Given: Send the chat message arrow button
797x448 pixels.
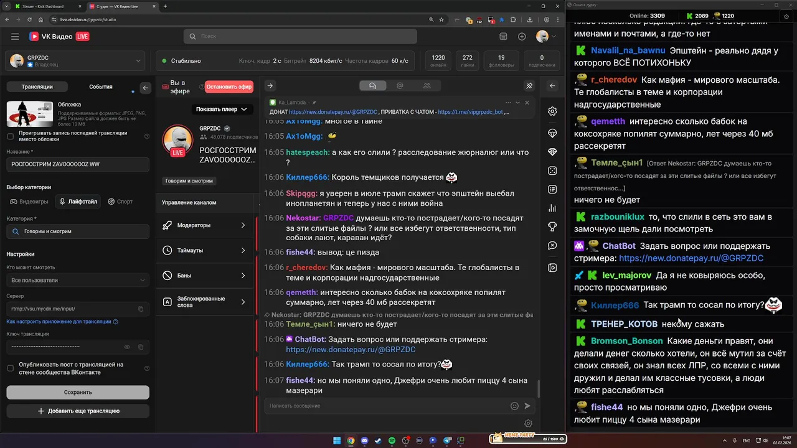Looking at the screenshot, I should pos(527,406).
